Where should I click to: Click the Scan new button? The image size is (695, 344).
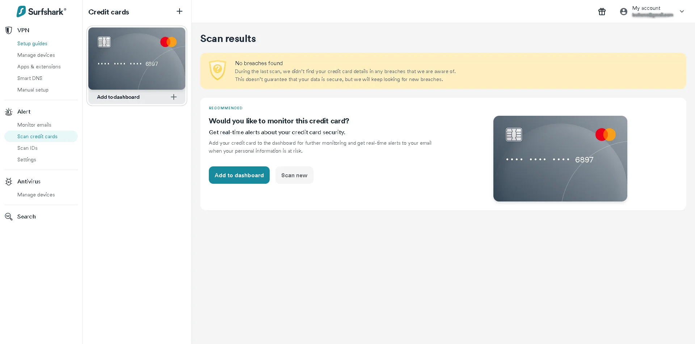click(x=294, y=175)
